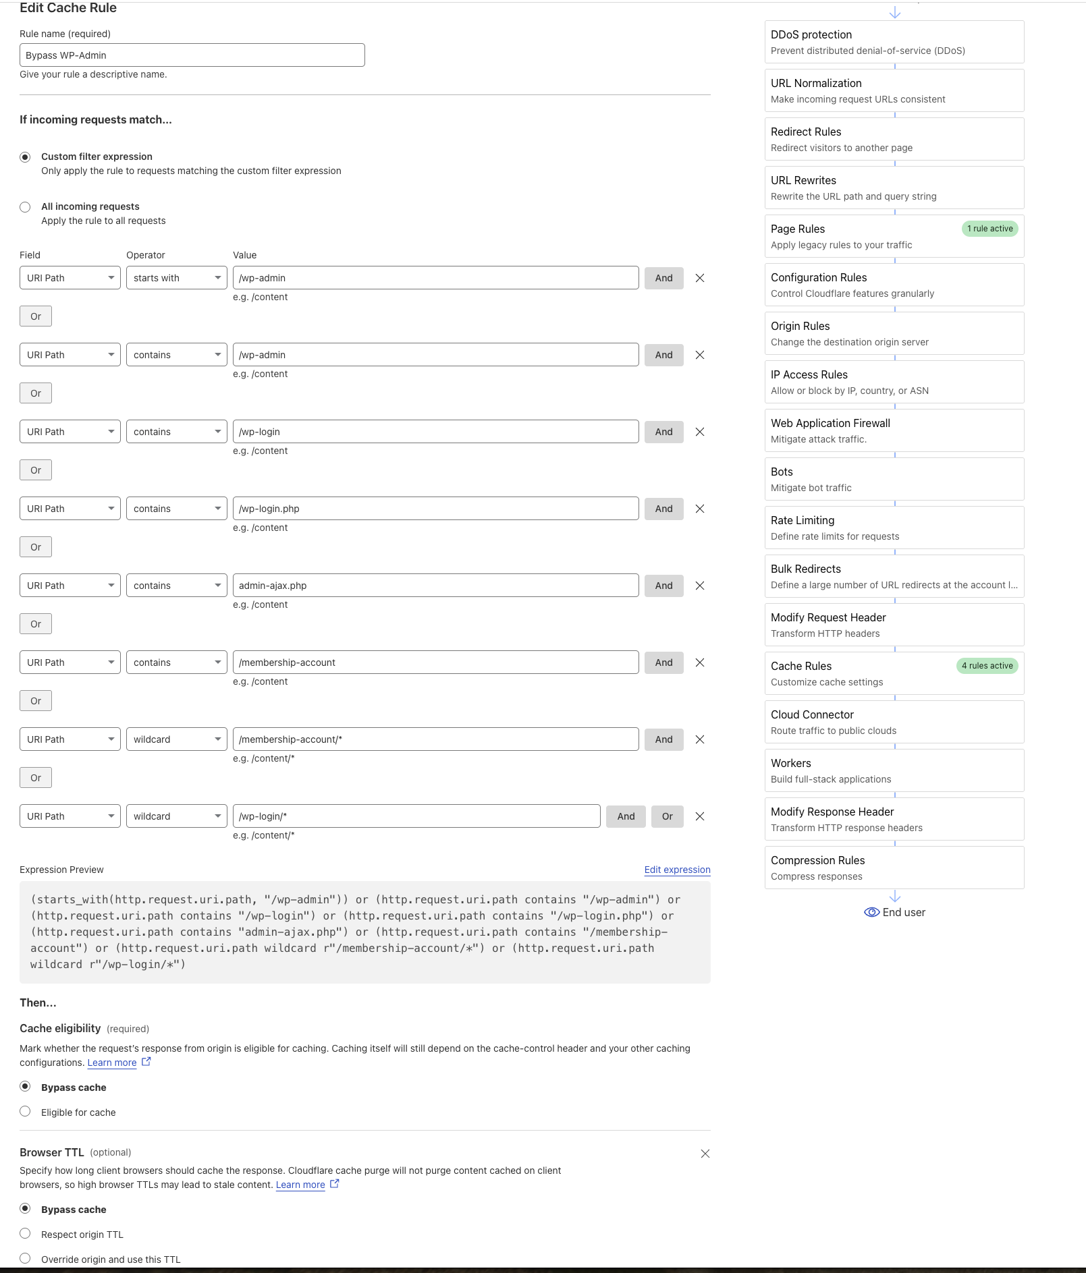Open Page Rules in the traffic sequence
This screenshot has width=1086, height=1273.
(x=894, y=236)
